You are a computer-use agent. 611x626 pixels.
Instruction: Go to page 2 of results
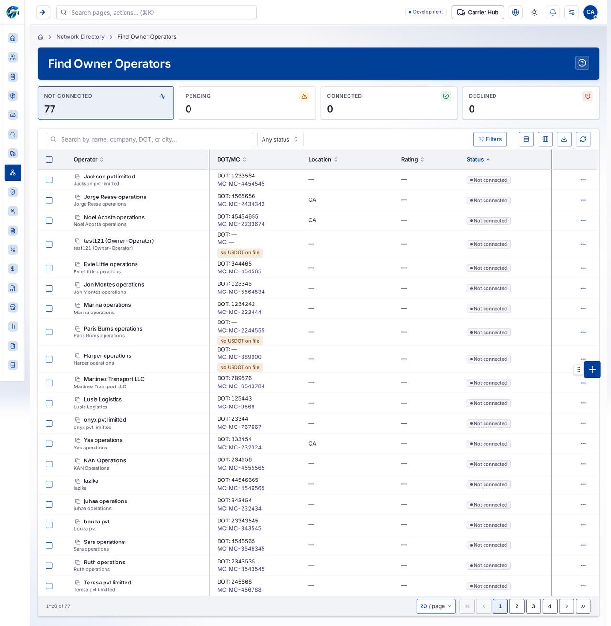[x=516, y=606]
